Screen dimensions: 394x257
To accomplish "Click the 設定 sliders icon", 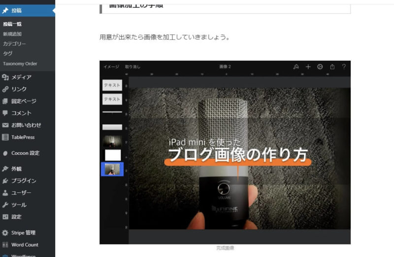I will point(5,217).
